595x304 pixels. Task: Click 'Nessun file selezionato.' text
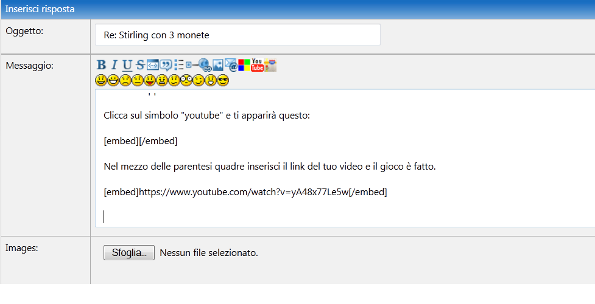[x=209, y=253]
